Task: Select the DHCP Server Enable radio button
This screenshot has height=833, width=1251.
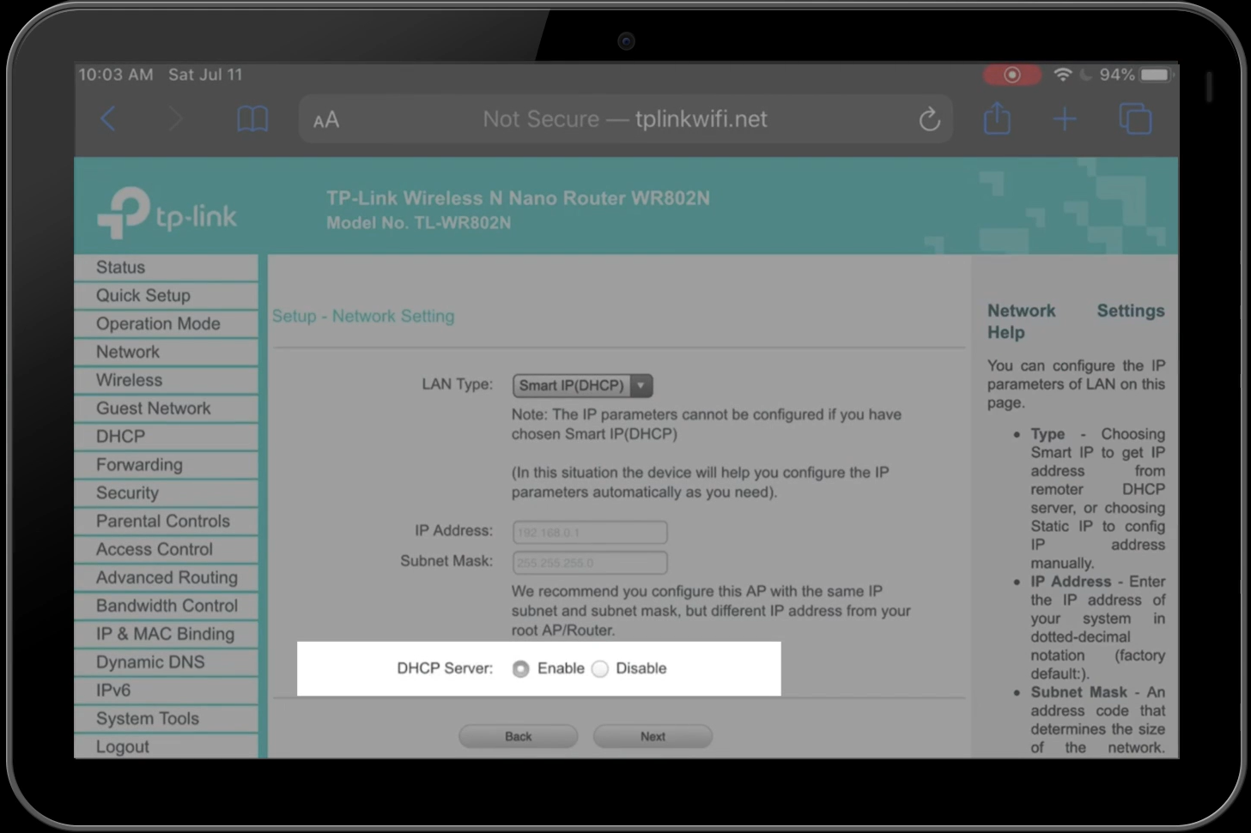Action: click(x=520, y=669)
